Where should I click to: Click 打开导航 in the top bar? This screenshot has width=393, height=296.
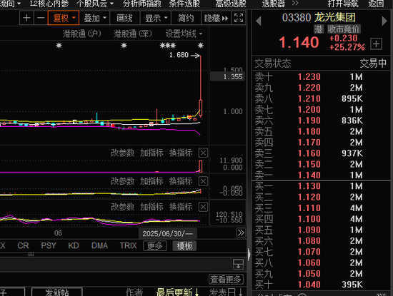point(343,4)
